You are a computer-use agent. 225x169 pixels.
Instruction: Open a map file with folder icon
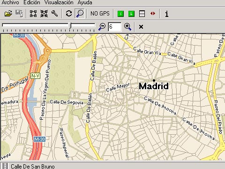8,14
